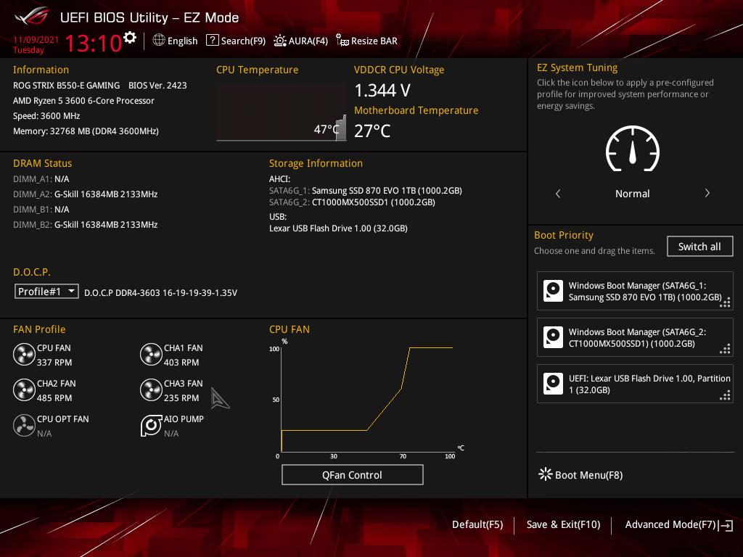Open Resize BAR menu item

click(x=366, y=41)
